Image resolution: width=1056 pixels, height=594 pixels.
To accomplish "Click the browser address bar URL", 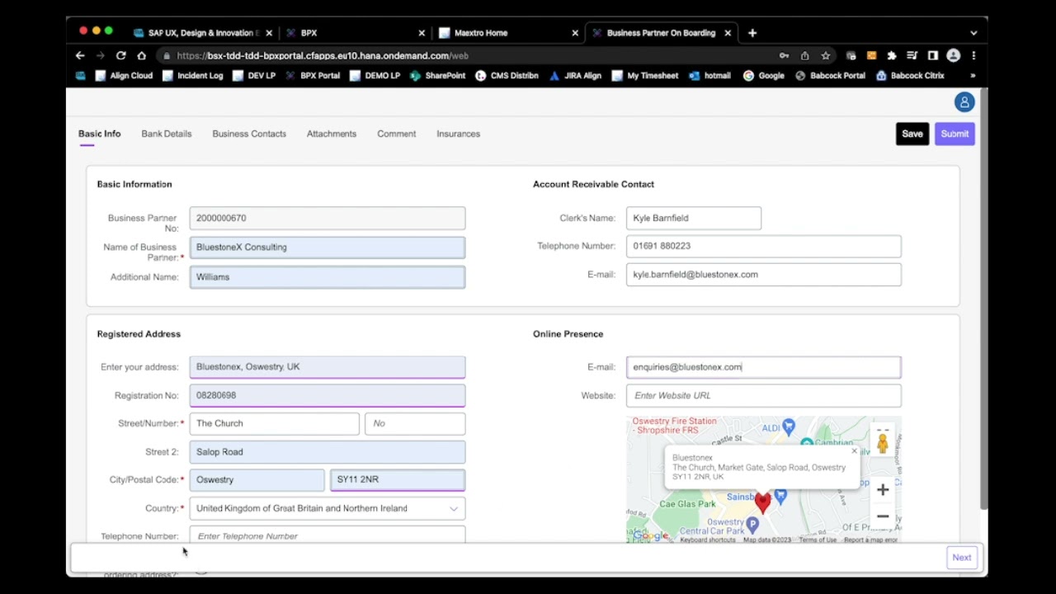I will 323,55.
